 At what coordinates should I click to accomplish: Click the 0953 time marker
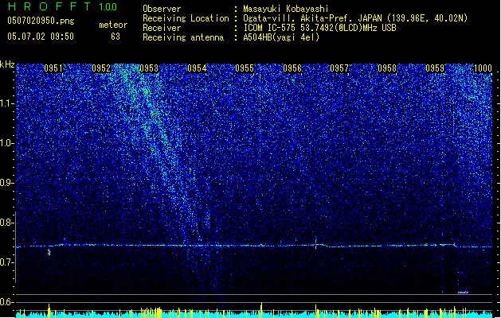pyautogui.click(x=149, y=68)
